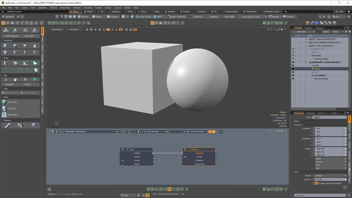352x198 pixels.
Task: Open the transform Freeze dropdown
Action: [331, 162]
